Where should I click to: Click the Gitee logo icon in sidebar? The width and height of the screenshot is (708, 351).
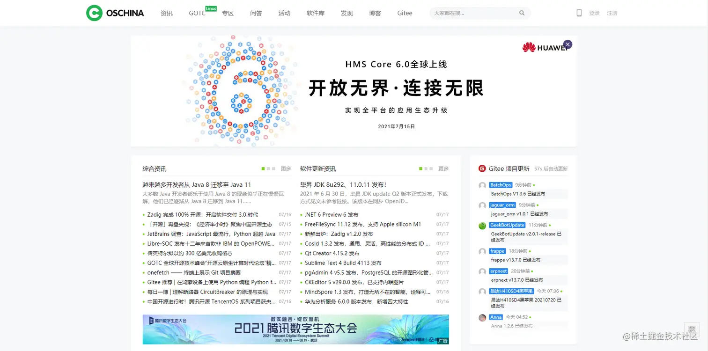pos(482,168)
